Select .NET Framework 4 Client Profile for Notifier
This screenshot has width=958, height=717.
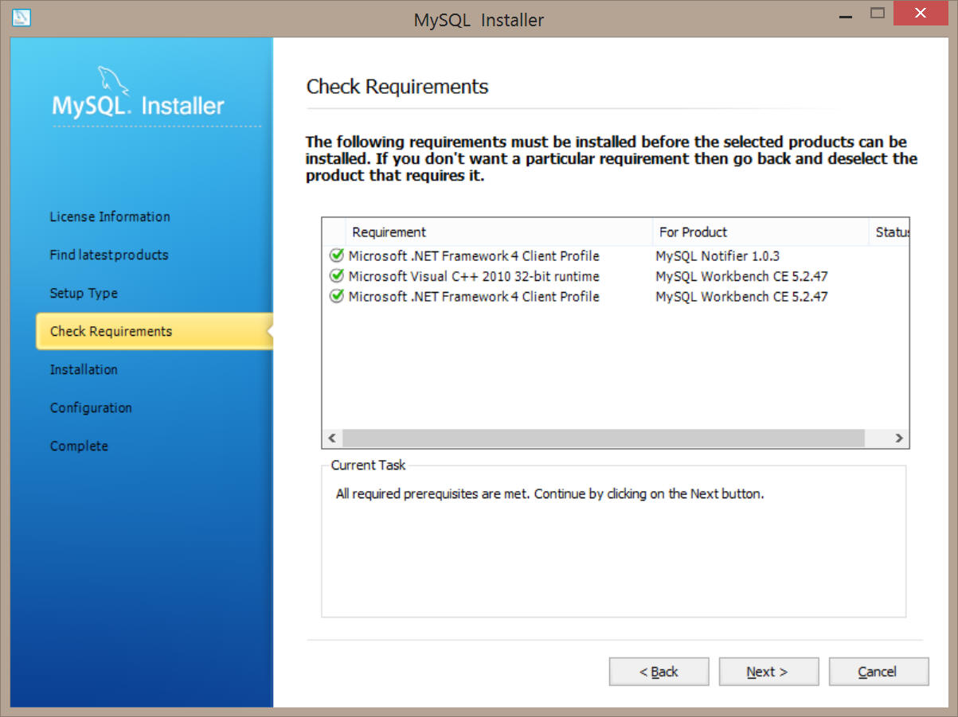tap(474, 256)
